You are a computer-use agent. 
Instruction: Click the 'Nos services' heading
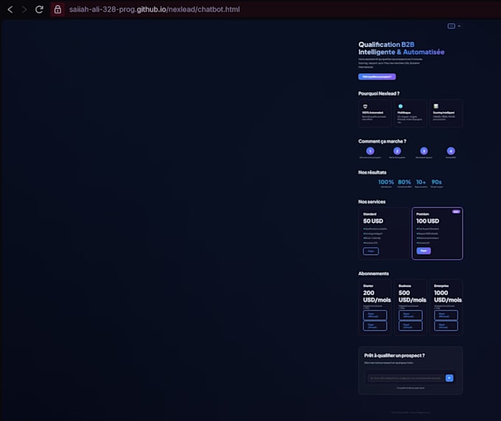tap(371, 202)
